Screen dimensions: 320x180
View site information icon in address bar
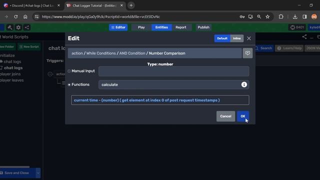coord(36,16)
